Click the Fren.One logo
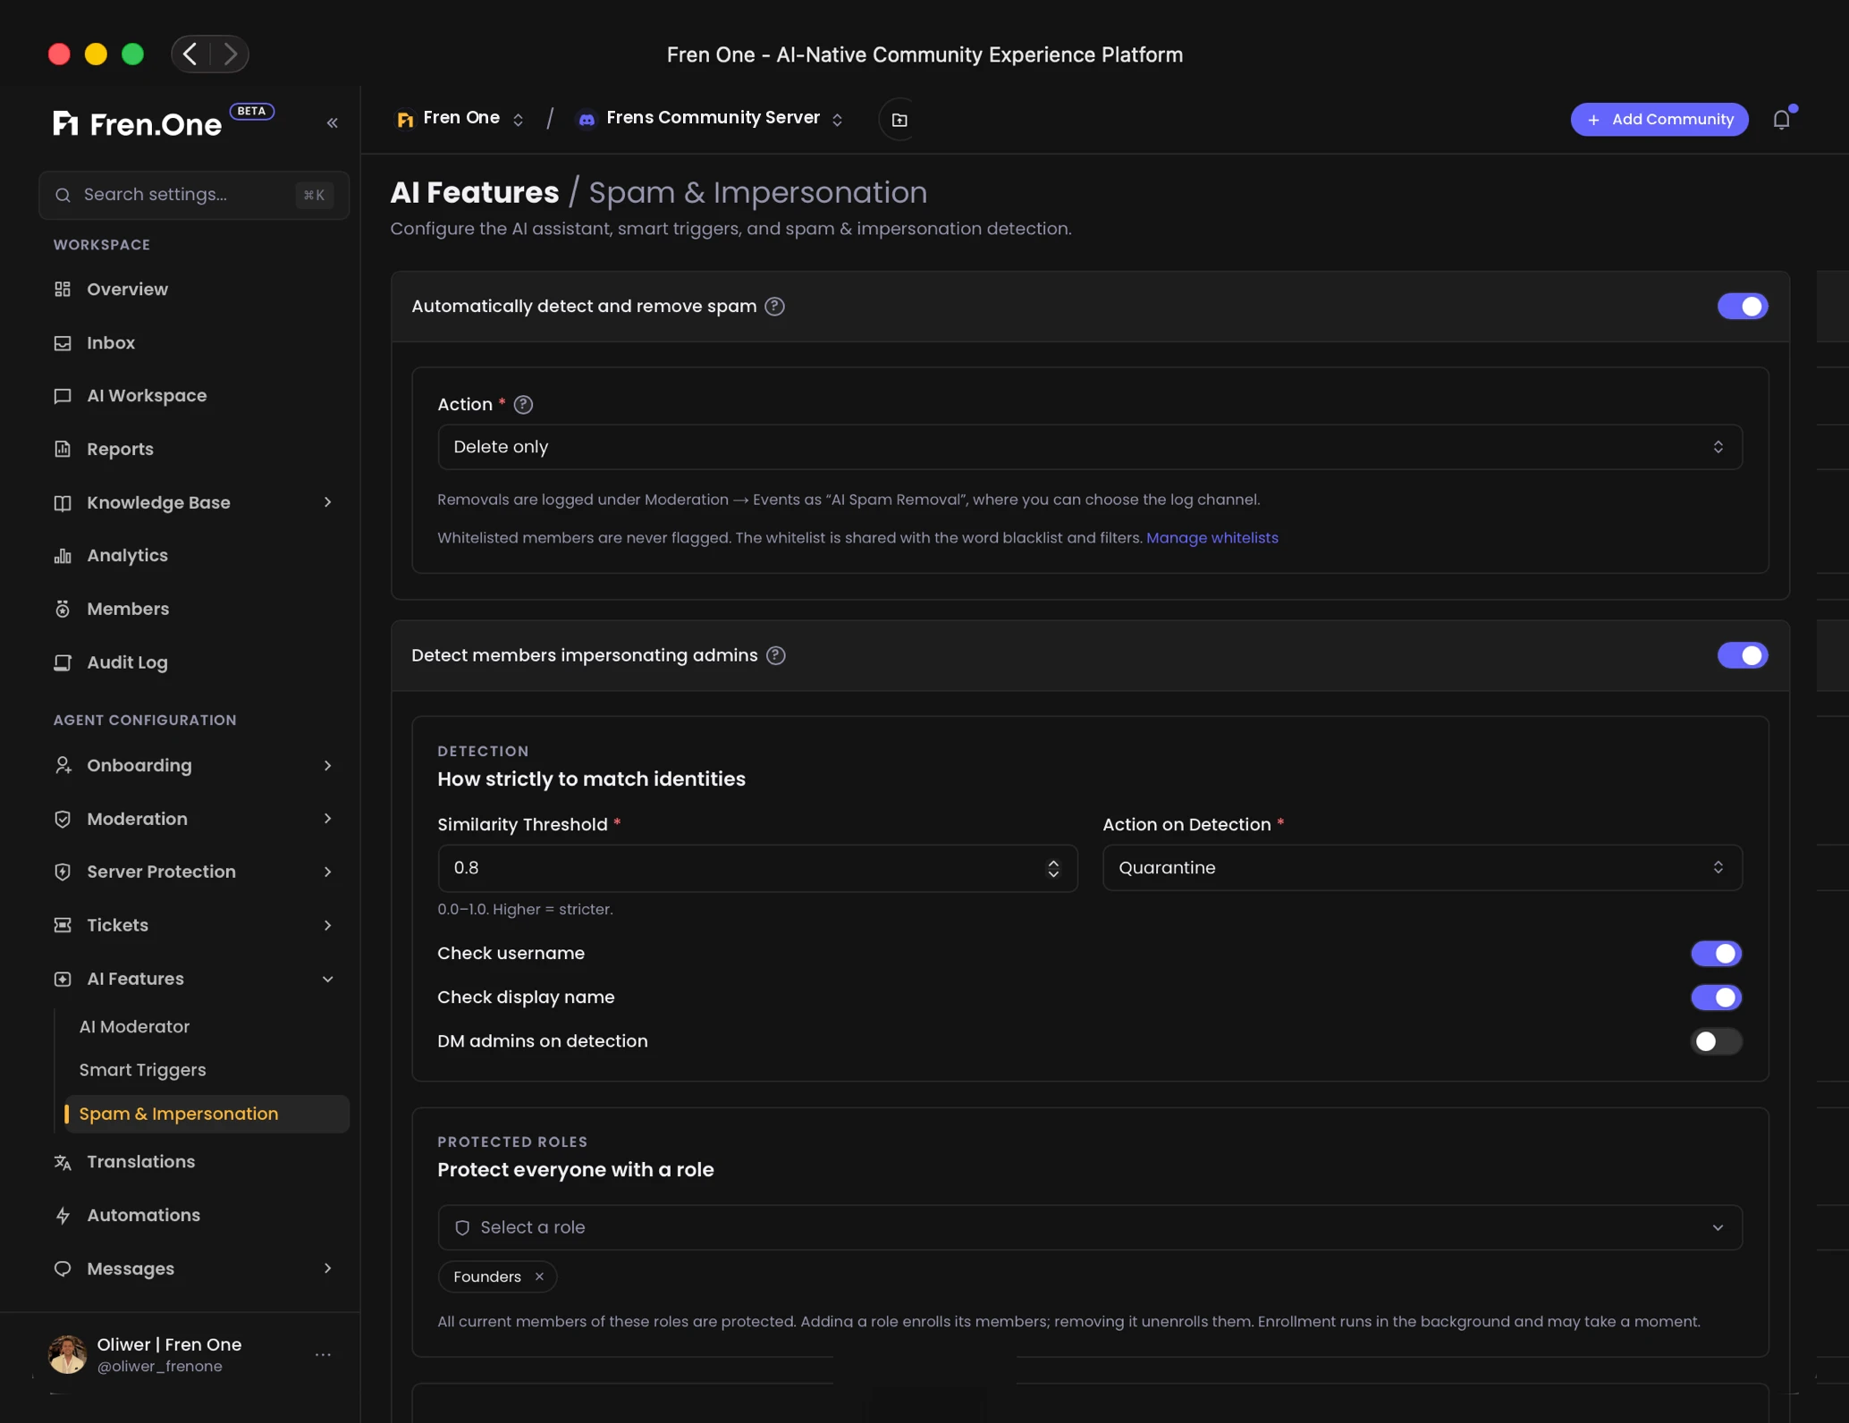The width and height of the screenshot is (1849, 1423). click(x=137, y=123)
